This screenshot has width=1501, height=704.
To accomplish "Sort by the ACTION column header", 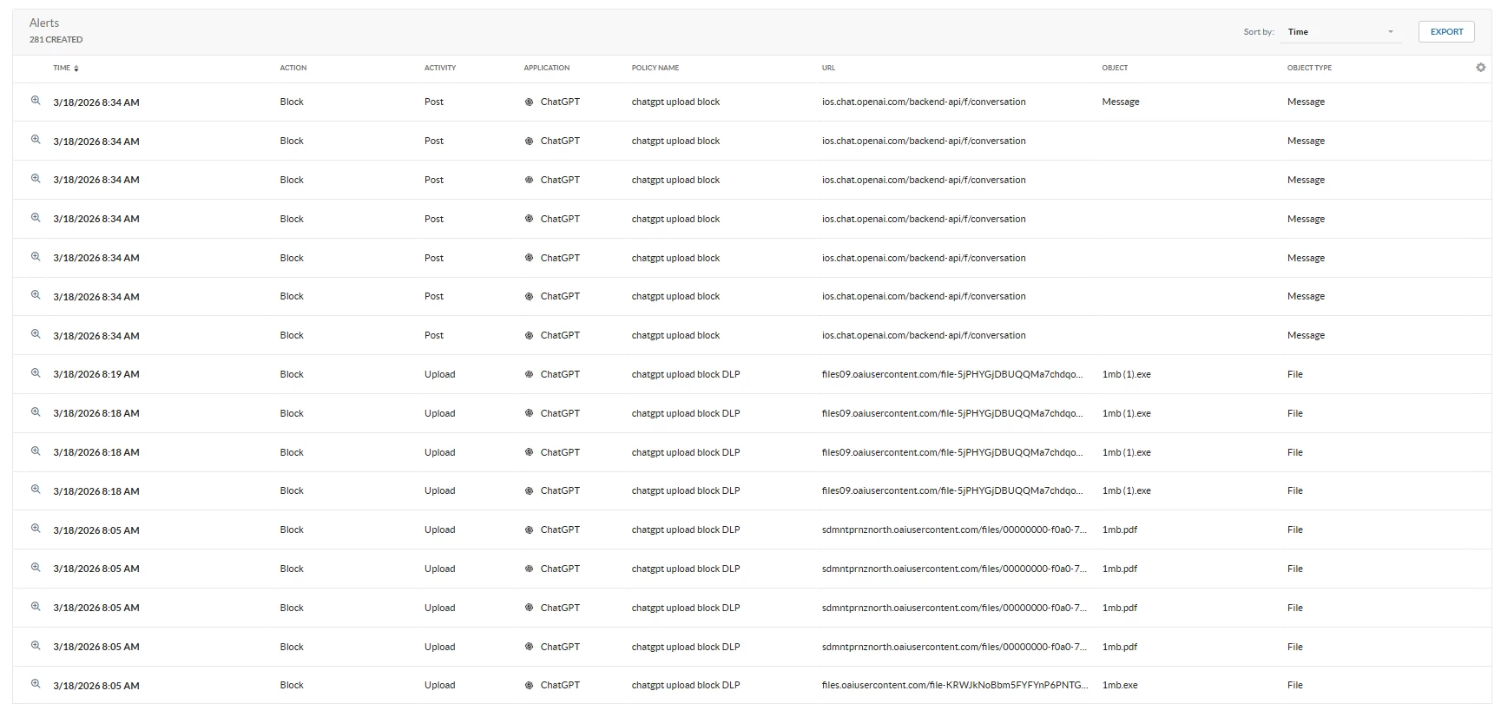I will [x=293, y=68].
